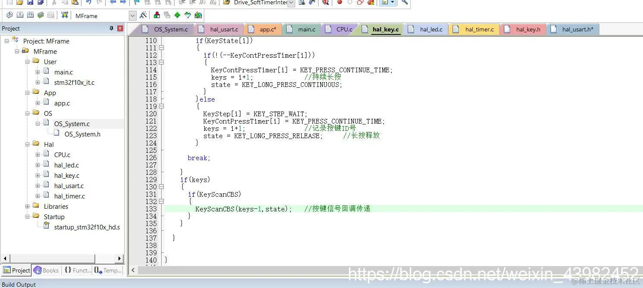Screen dimensions: 643x288
Task: Download to flash with the LOAD icon
Action: pyautogui.click(x=65, y=15)
